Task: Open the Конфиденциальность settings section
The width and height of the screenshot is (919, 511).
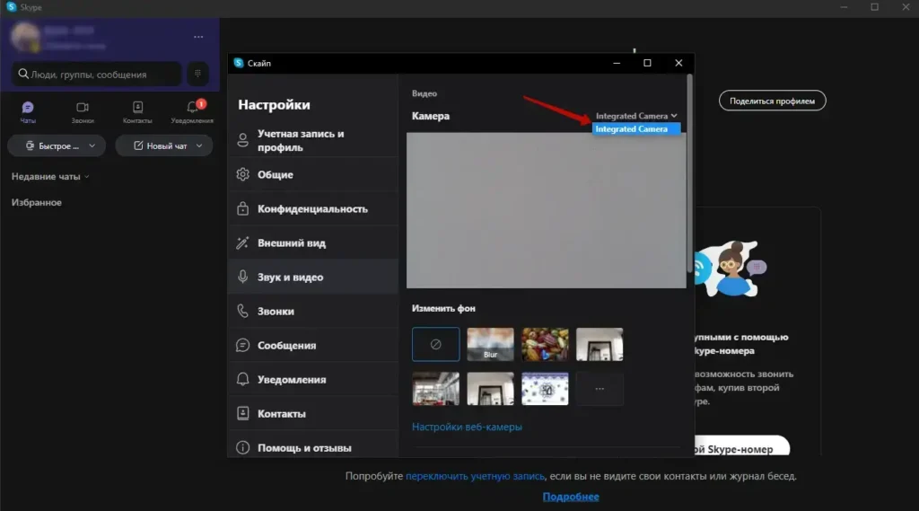Action: [x=313, y=209]
